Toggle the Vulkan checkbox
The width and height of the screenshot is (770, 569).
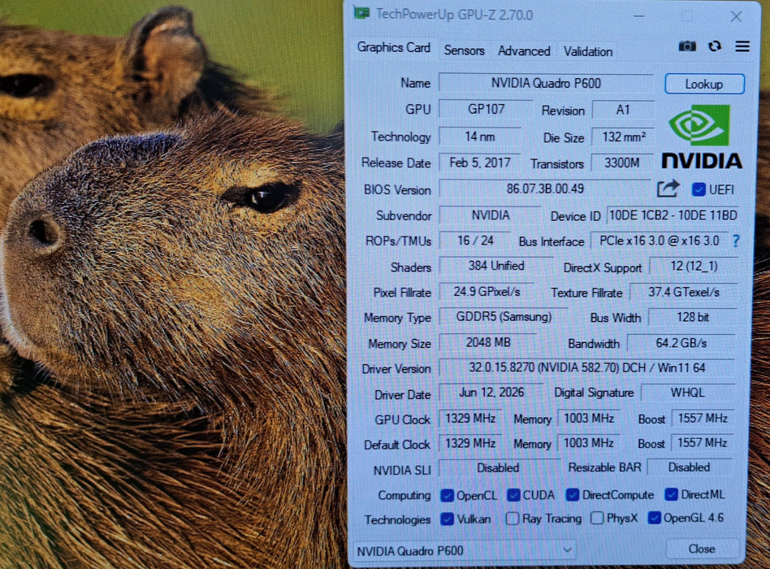point(447,519)
